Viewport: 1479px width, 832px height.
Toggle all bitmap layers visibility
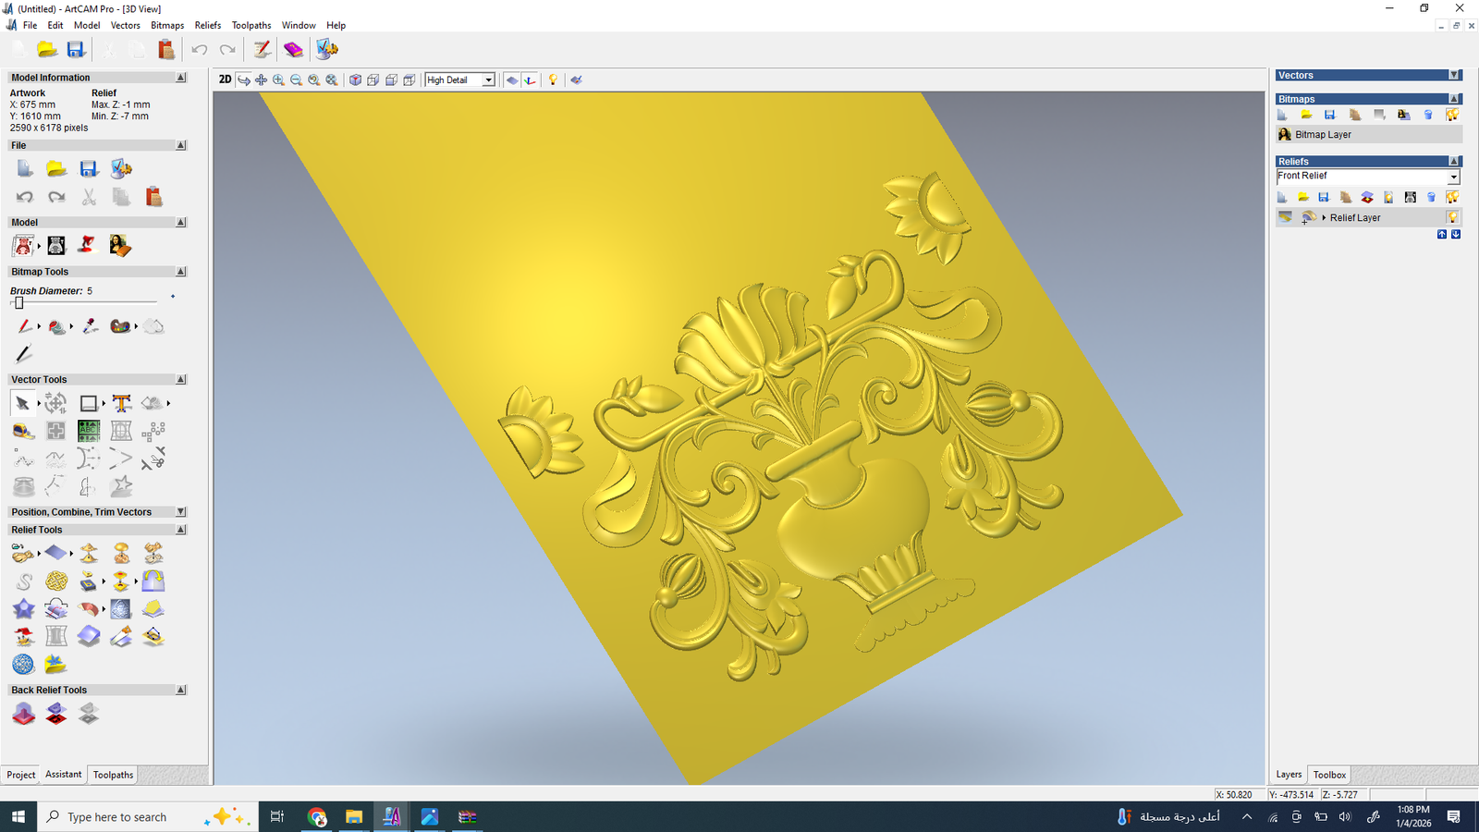[1452, 115]
